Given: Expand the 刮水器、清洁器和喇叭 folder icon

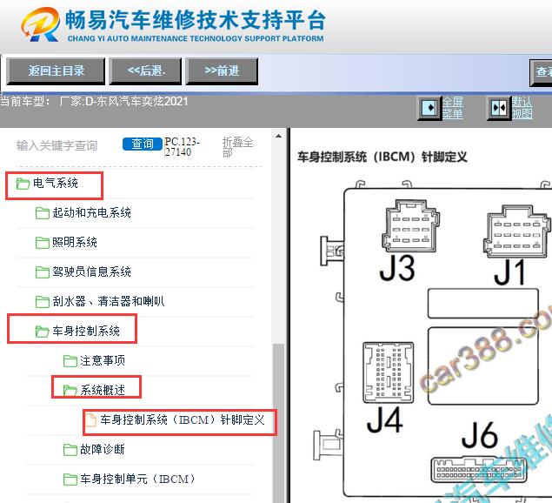Looking at the screenshot, I should pos(43,302).
